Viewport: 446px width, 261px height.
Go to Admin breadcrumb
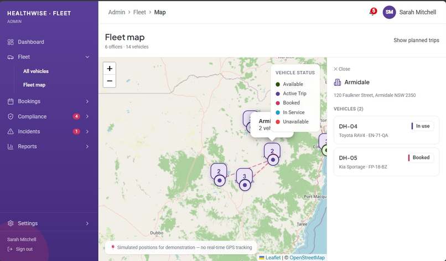pos(117,12)
